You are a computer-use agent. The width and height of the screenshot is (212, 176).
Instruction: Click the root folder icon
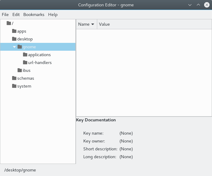click(9, 23)
